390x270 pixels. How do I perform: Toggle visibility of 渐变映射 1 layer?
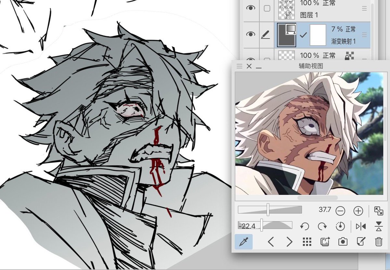click(x=250, y=35)
